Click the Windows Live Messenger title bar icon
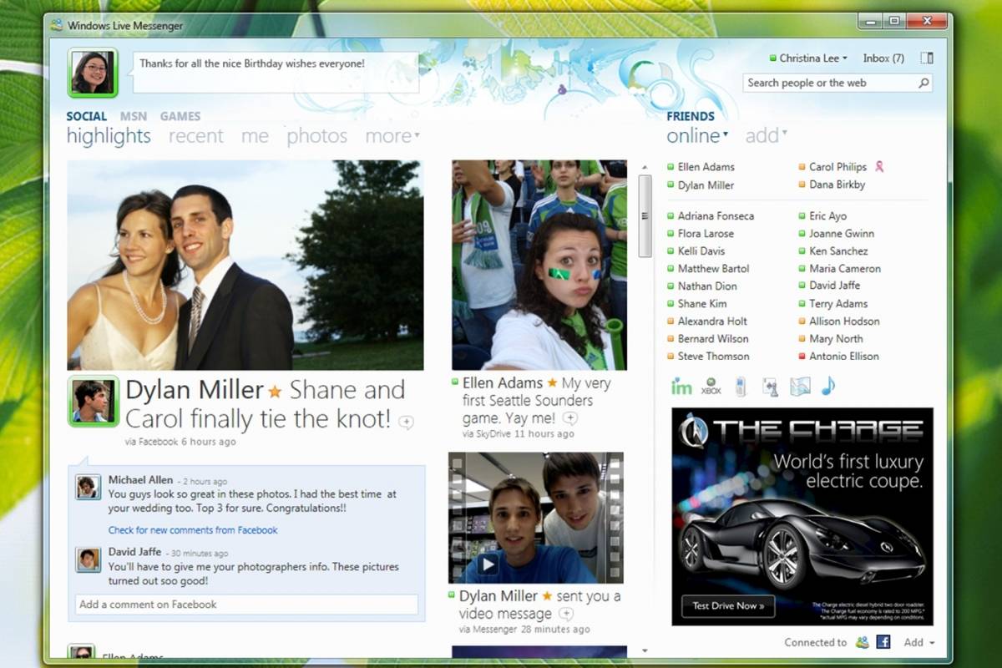 click(56, 25)
